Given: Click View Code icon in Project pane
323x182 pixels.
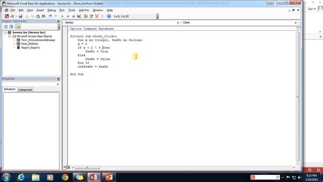Looking at the screenshot, I should [x=6, y=26].
